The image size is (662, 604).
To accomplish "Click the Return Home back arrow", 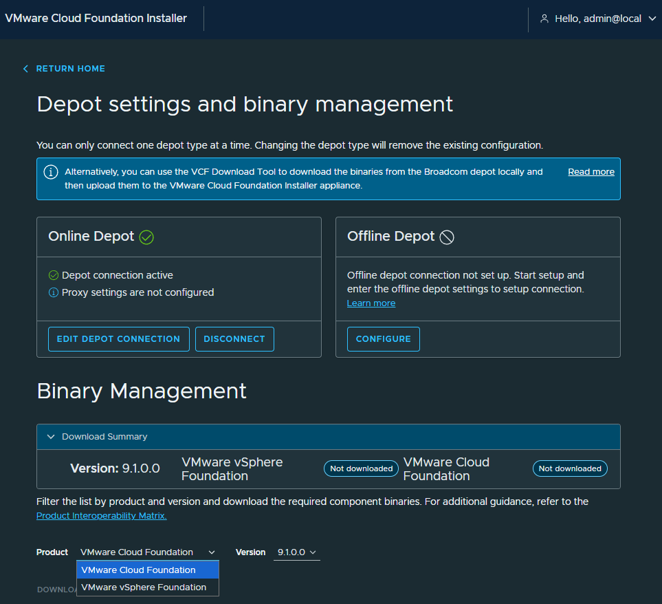I will (25, 68).
